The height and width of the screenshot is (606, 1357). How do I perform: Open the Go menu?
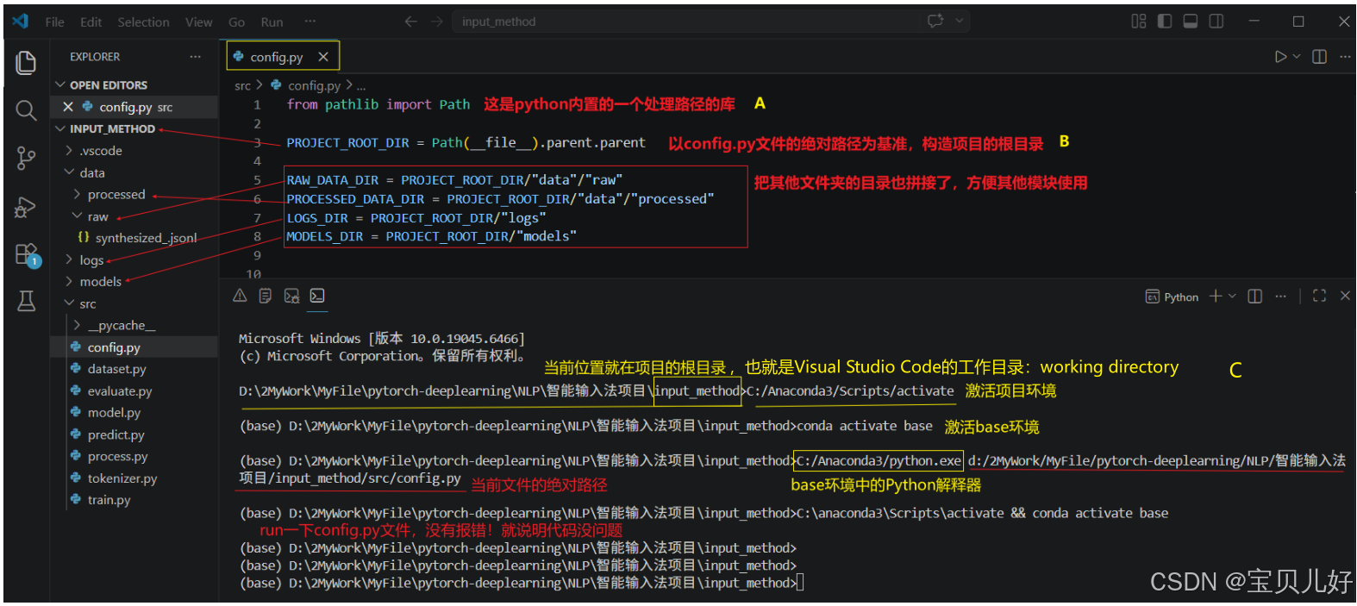(x=236, y=22)
